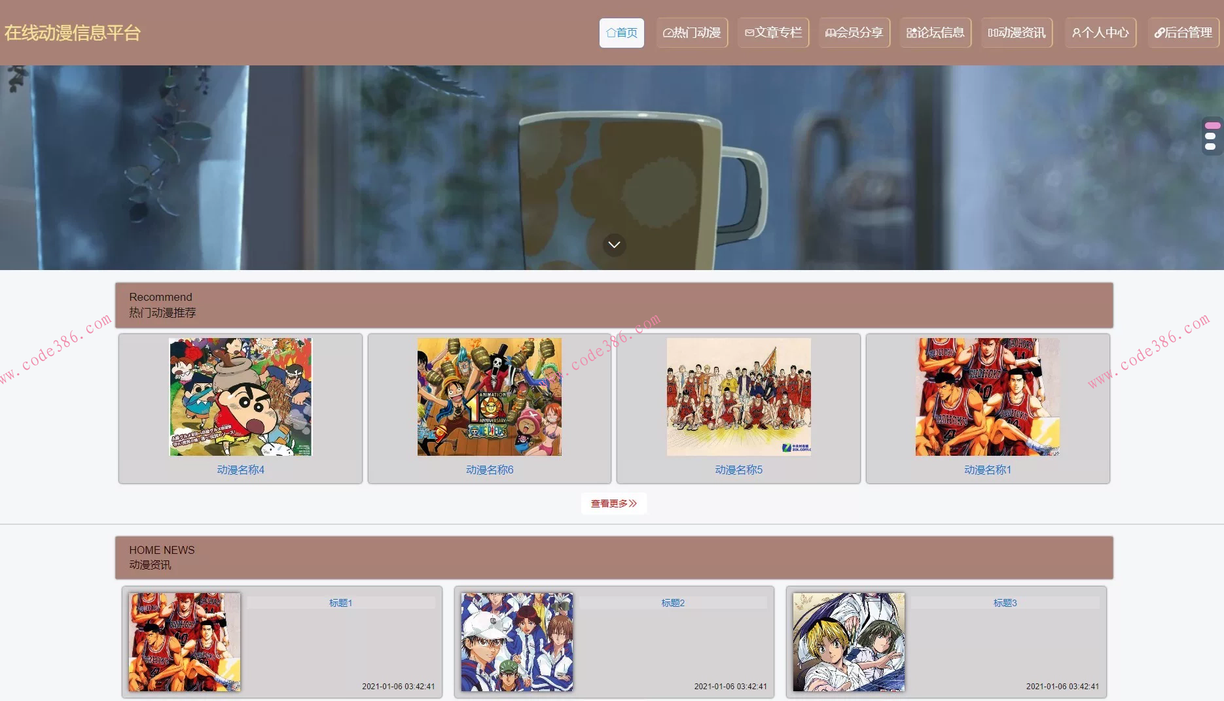The height and width of the screenshot is (701, 1224).
Task: Click the 标题2 news thumbnail image
Action: tap(516, 642)
